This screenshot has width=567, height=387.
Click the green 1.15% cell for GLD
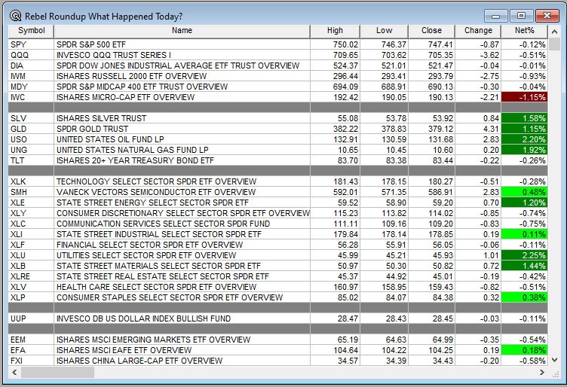(524, 129)
